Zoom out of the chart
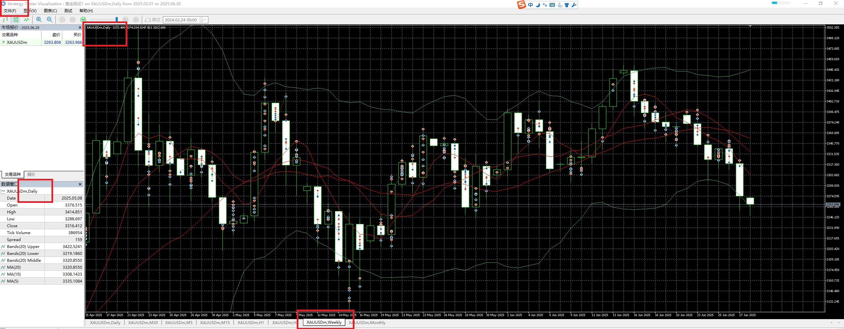Screen dimensions: 844x329 pyautogui.click(x=49, y=20)
